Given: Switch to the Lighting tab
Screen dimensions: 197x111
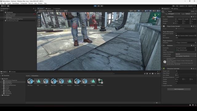Looking at the screenshot, I should [x=175, y=9].
